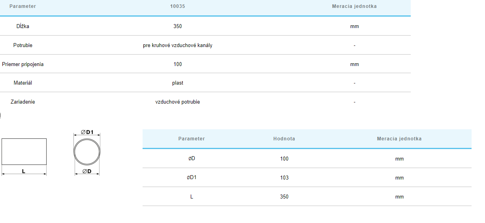Click the rectangular duct side-view diagram
Viewport: 485px width, 223px height.
point(24,151)
